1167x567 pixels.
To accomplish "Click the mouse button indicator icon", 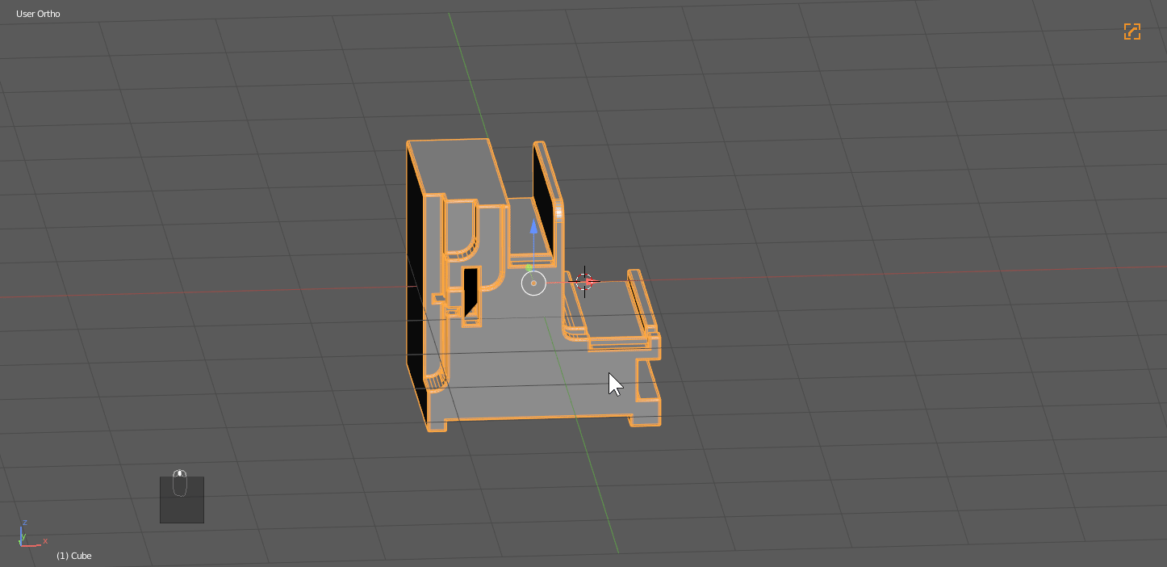I will click(180, 482).
